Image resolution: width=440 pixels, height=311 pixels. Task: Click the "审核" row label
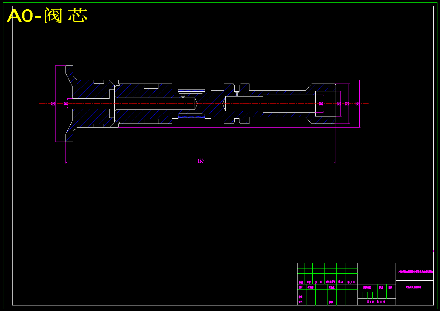[300, 297]
